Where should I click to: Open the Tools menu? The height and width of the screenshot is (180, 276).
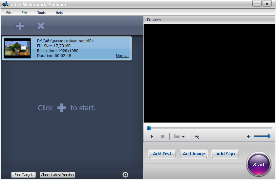(41, 13)
